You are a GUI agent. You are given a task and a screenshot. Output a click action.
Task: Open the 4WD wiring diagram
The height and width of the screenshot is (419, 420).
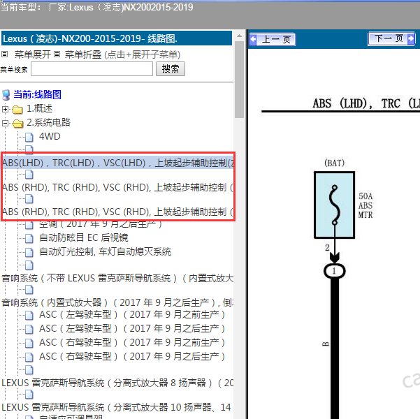(x=50, y=137)
